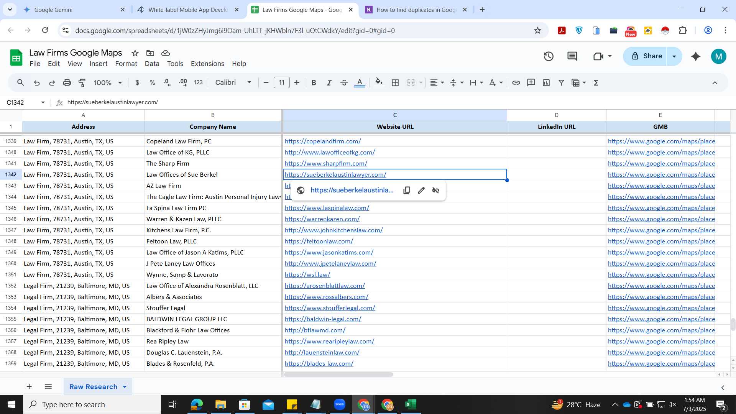Open the Extensions menu
Screen dimensions: 736x414
click(207, 64)
